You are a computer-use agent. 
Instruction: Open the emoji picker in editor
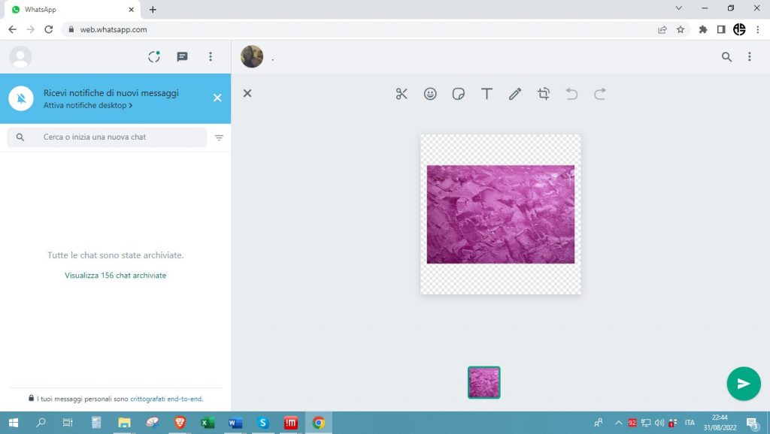pyautogui.click(x=430, y=94)
